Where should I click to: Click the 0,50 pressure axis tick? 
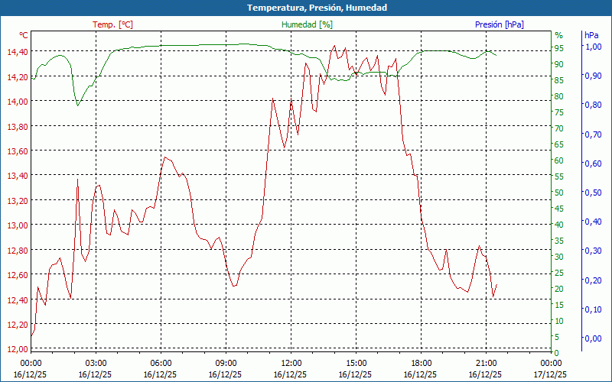[593, 193]
